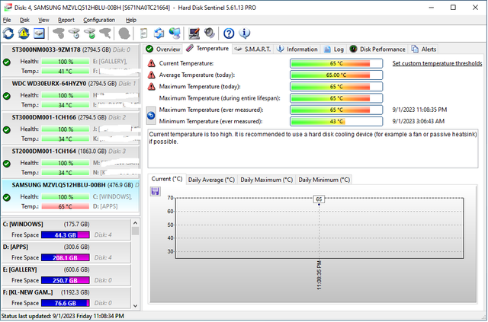The image size is (488, 322).
Task: Click the red 65 °C Samsung temp bar
Action: pos(66,206)
